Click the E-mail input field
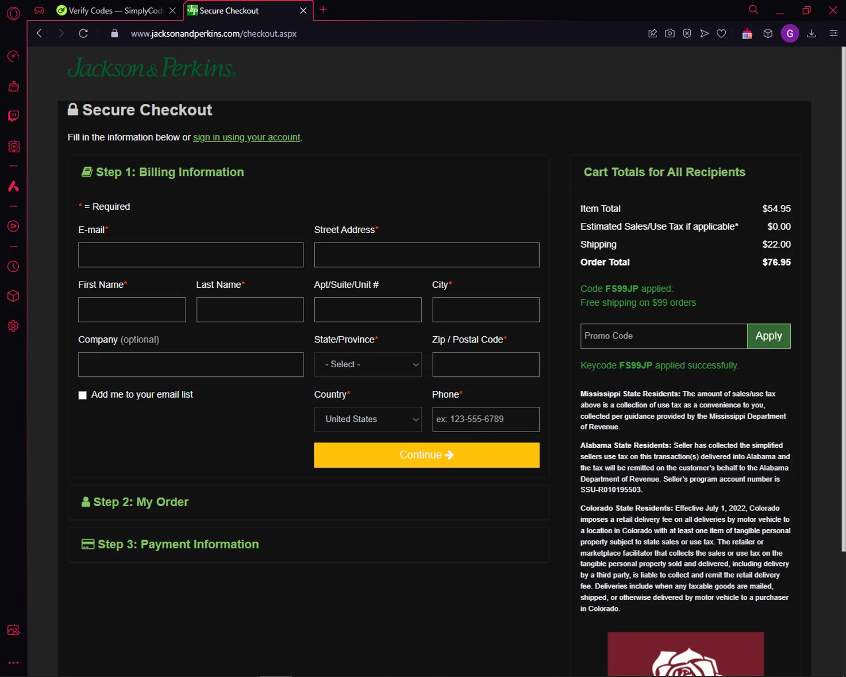The image size is (846, 677). 191,255
